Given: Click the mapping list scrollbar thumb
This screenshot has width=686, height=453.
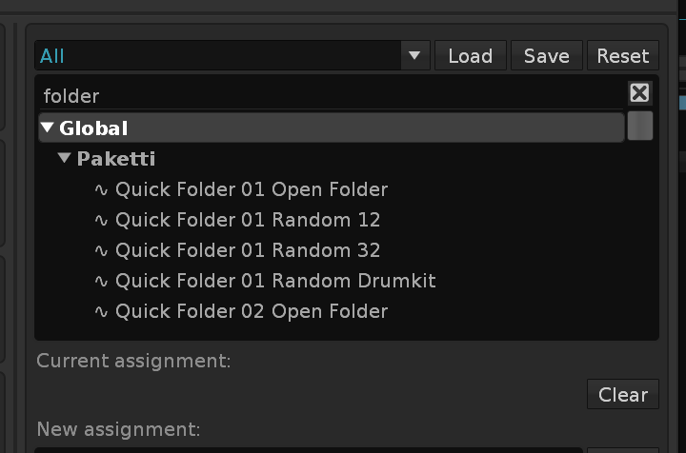Looking at the screenshot, I should 640,127.
